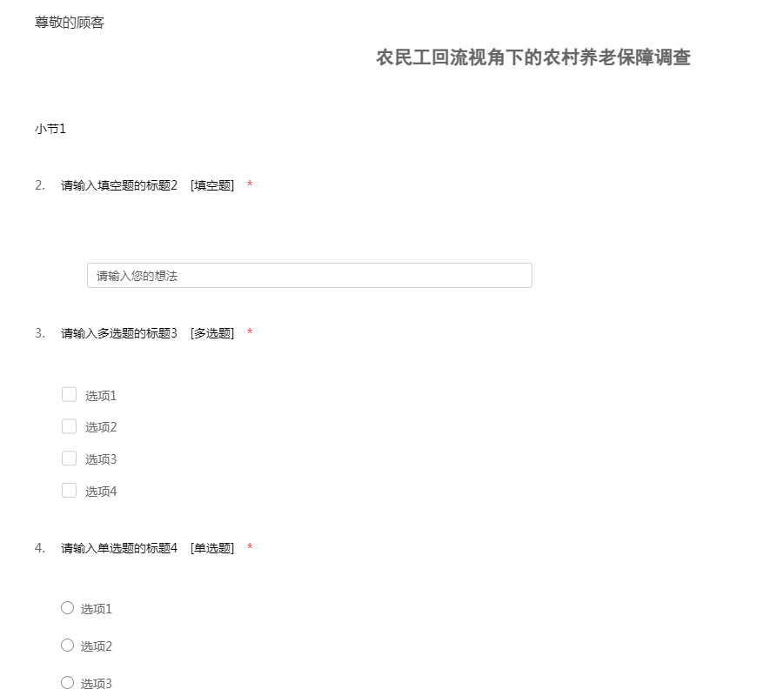Click the [多选题] type tag
Viewport: 783px width, 696px height.
(x=212, y=333)
